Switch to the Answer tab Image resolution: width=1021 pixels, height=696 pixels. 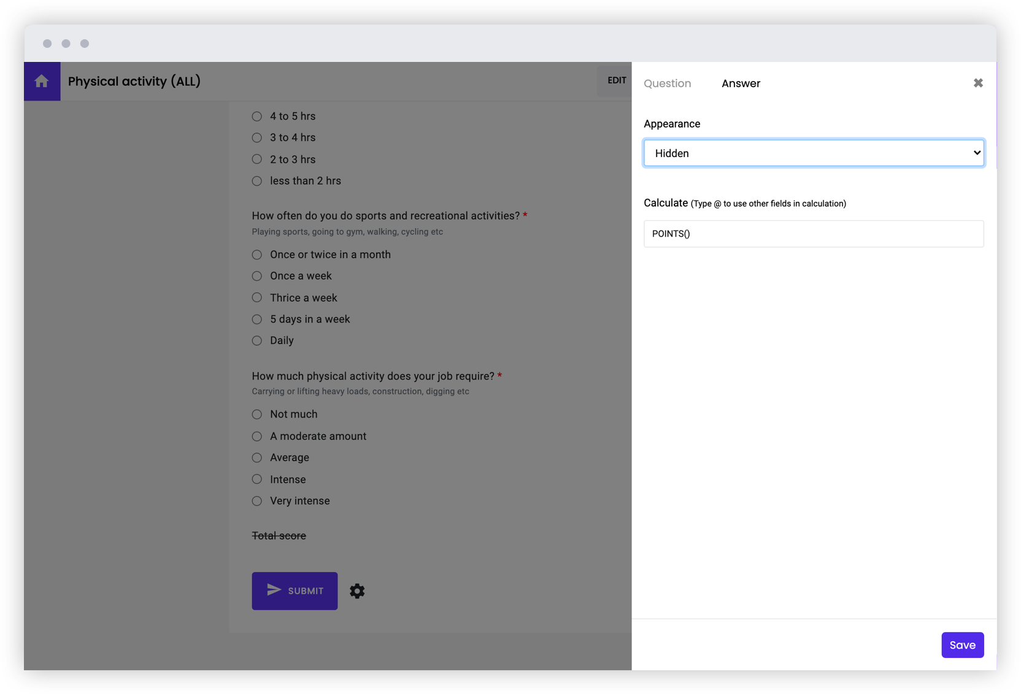tap(741, 83)
